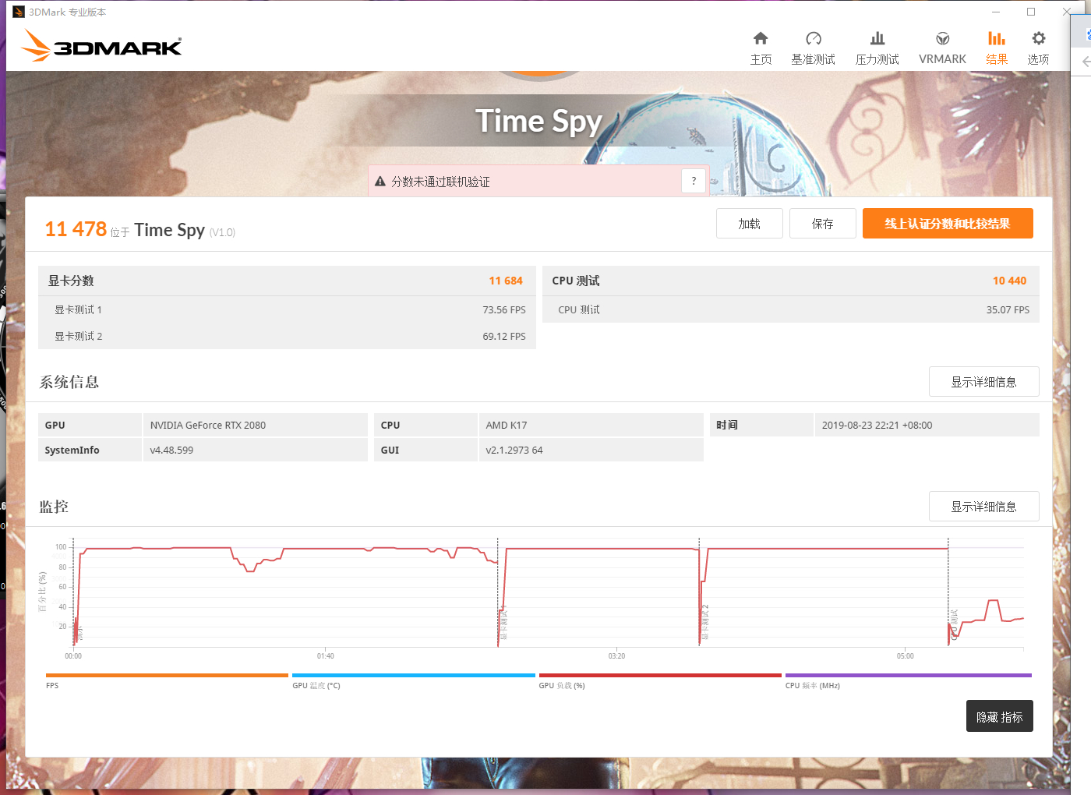Click the 01:40 label on the chart axis

tap(326, 656)
